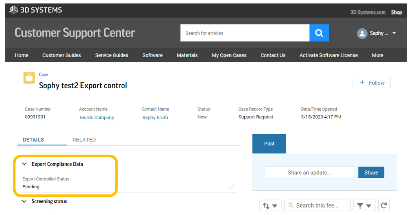Click the Search for articles field
Image resolution: width=410 pixels, height=215 pixels.
coord(245,33)
